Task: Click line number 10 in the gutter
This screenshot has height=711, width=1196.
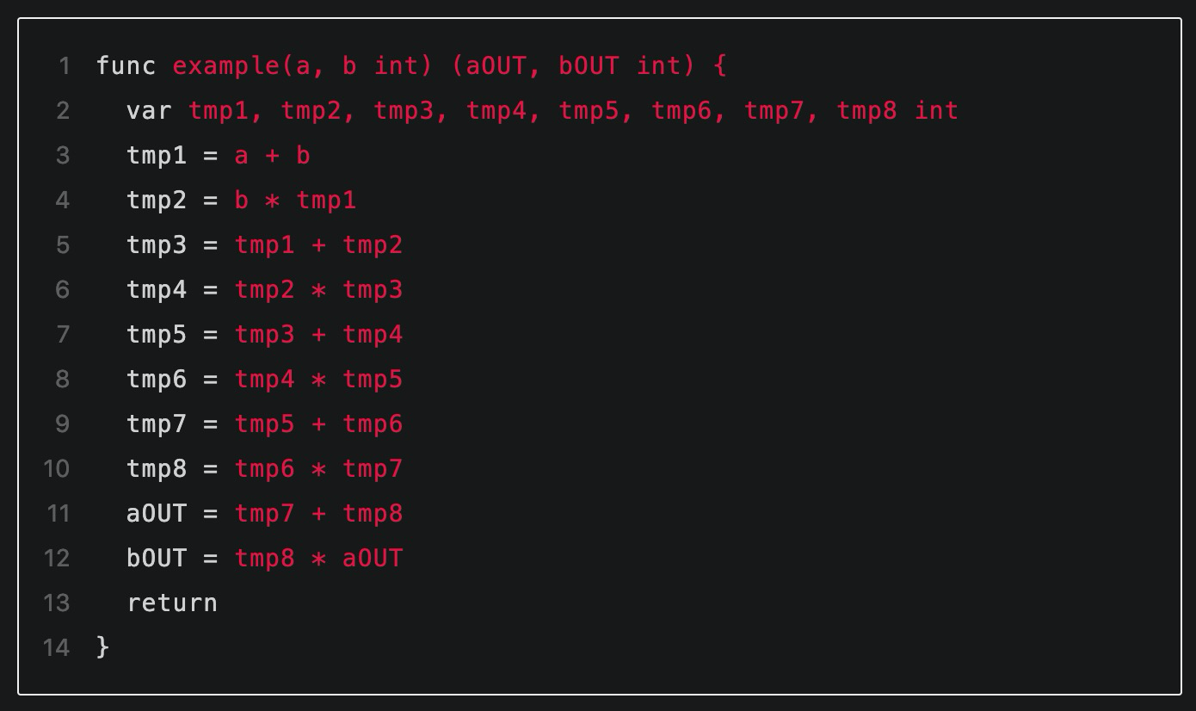Action: coord(57,468)
